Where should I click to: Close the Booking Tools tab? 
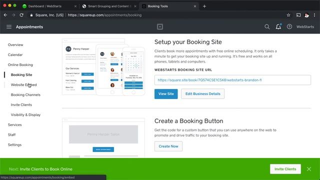point(195,6)
